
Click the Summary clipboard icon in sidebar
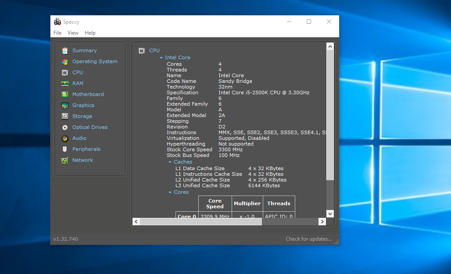click(x=65, y=50)
